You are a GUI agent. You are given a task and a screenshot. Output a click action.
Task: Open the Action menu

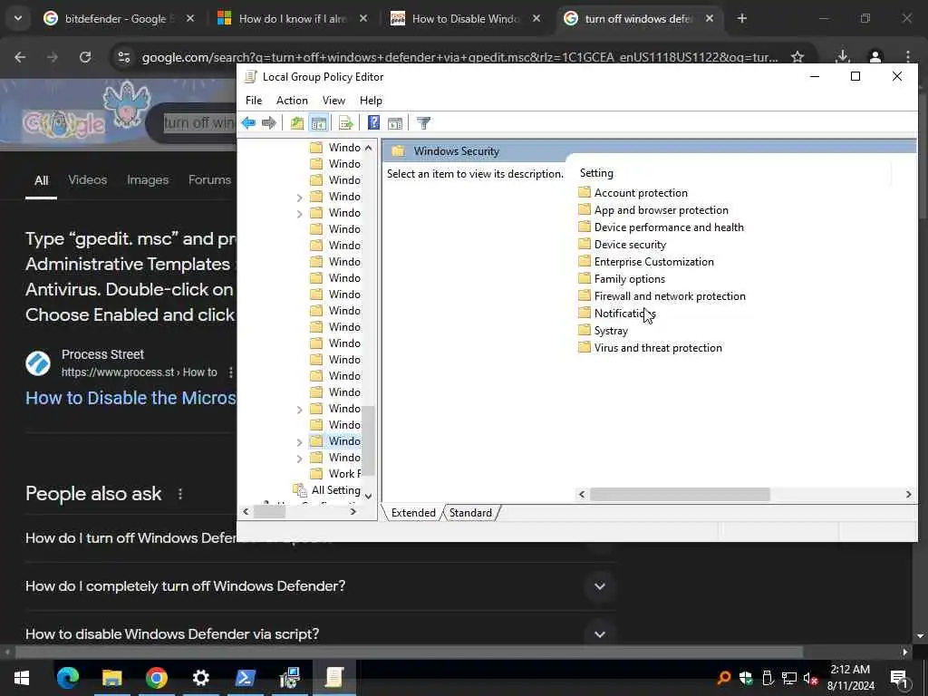[292, 101]
